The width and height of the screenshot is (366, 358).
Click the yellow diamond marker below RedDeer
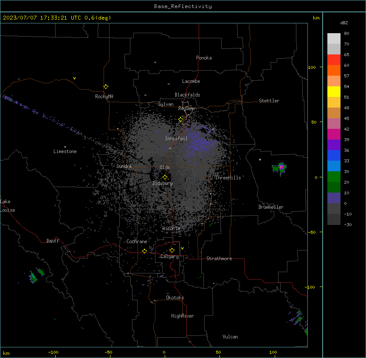pyautogui.click(x=181, y=119)
